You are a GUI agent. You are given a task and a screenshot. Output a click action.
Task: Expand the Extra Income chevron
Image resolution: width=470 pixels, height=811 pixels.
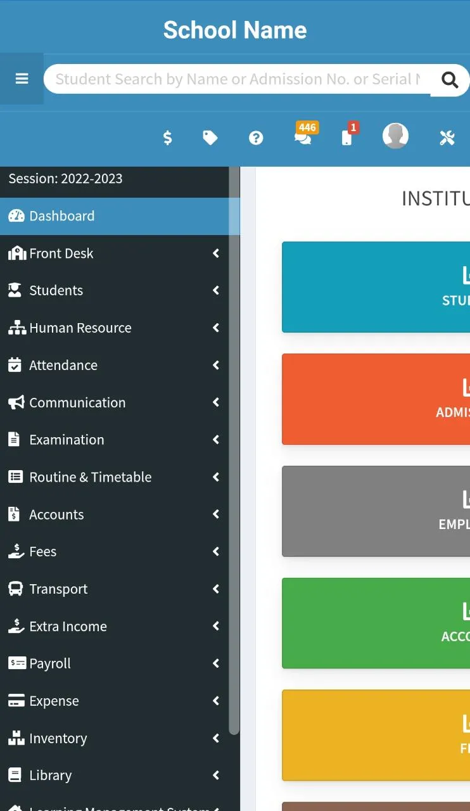[216, 626]
